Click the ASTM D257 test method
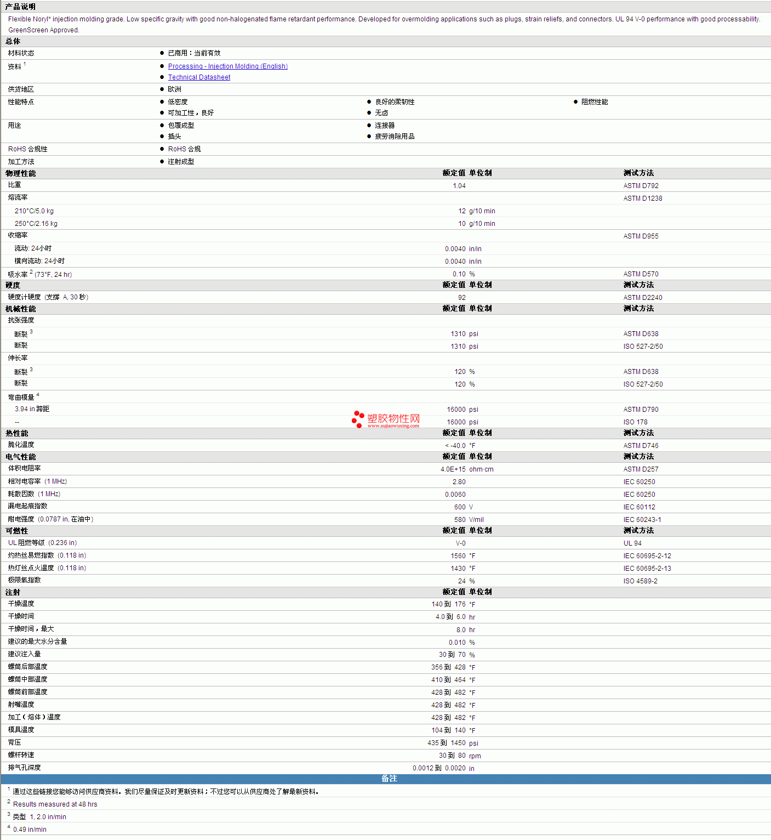Viewport: 771px width, 840px height. pos(641,469)
